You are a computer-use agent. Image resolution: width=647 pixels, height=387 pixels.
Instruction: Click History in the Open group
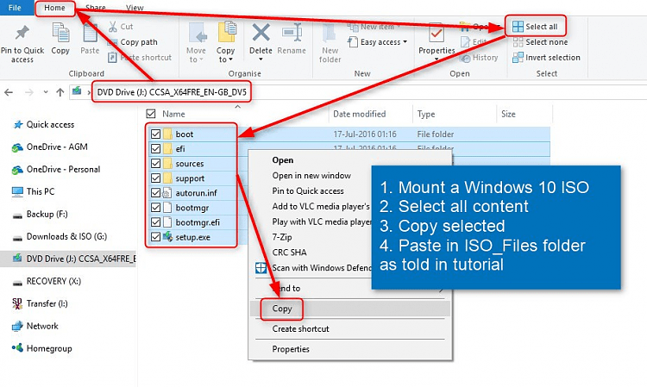[480, 58]
